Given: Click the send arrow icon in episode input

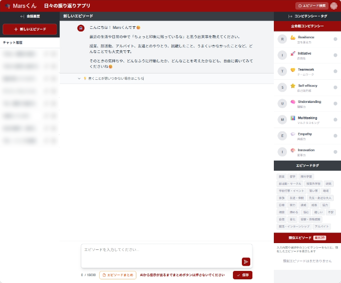Looking at the screenshot, I should click(x=246, y=261).
